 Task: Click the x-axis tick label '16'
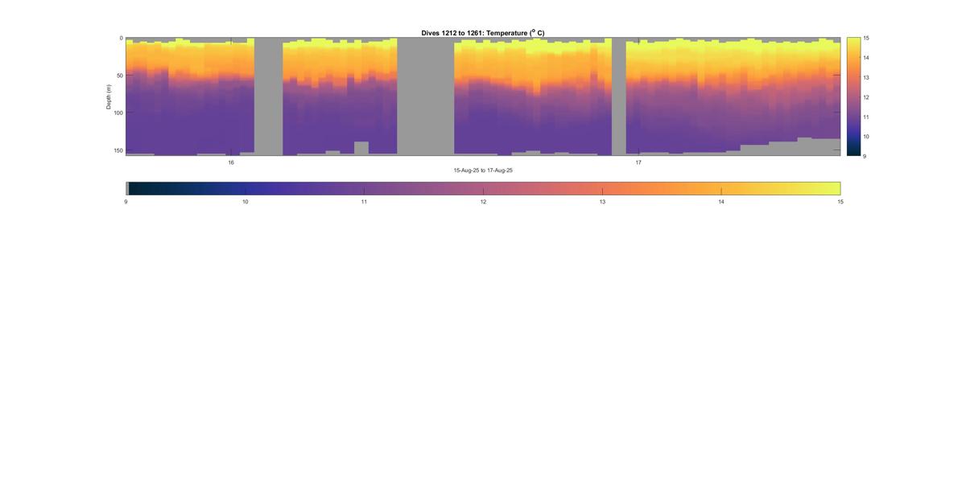[x=231, y=162]
